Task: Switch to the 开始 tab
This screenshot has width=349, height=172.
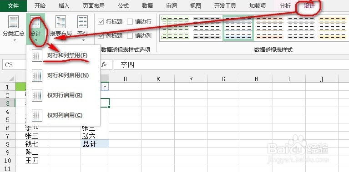Action: 40,6
